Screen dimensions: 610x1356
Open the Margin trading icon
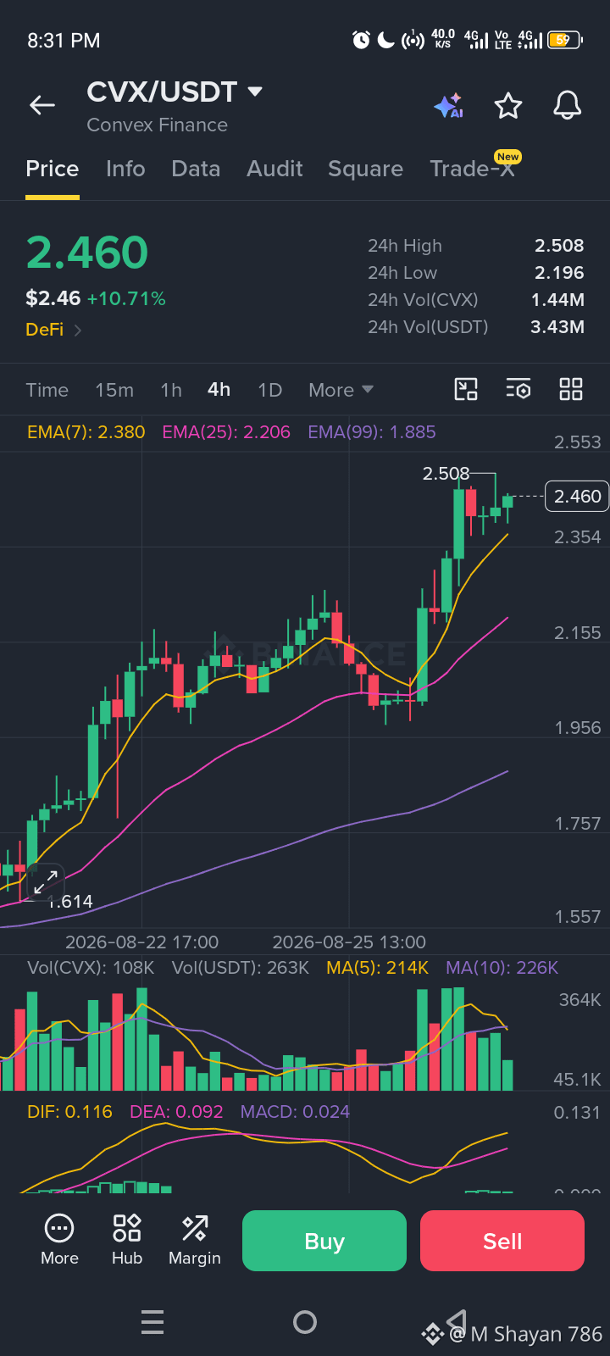(195, 1241)
